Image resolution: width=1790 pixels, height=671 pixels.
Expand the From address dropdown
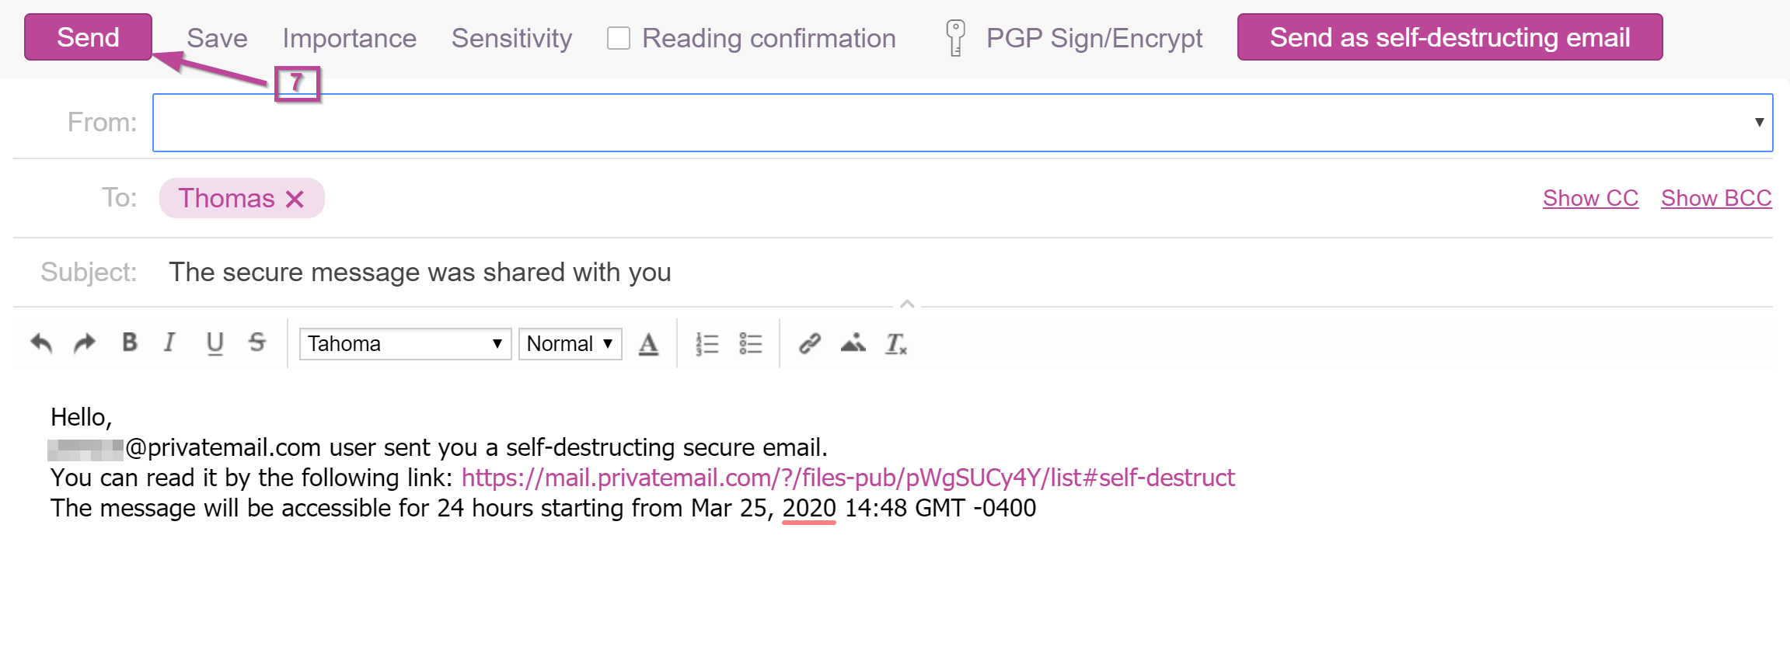(x=1759, y=123)
